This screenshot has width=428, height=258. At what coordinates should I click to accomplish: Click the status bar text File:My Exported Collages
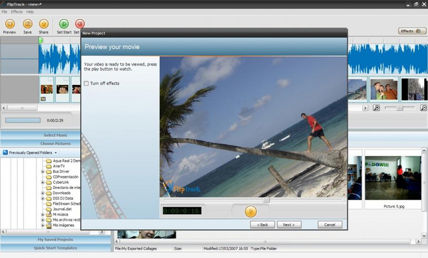[136, 248]
